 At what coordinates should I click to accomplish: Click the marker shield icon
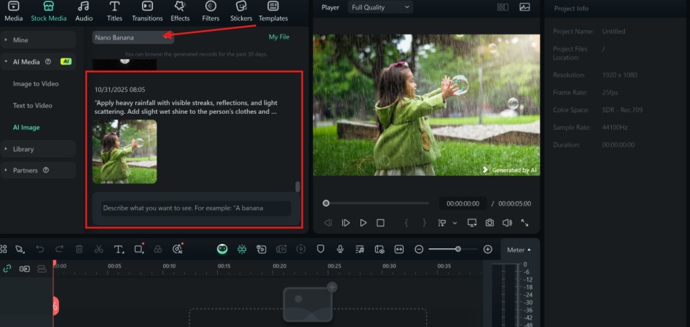pos(321,249)
